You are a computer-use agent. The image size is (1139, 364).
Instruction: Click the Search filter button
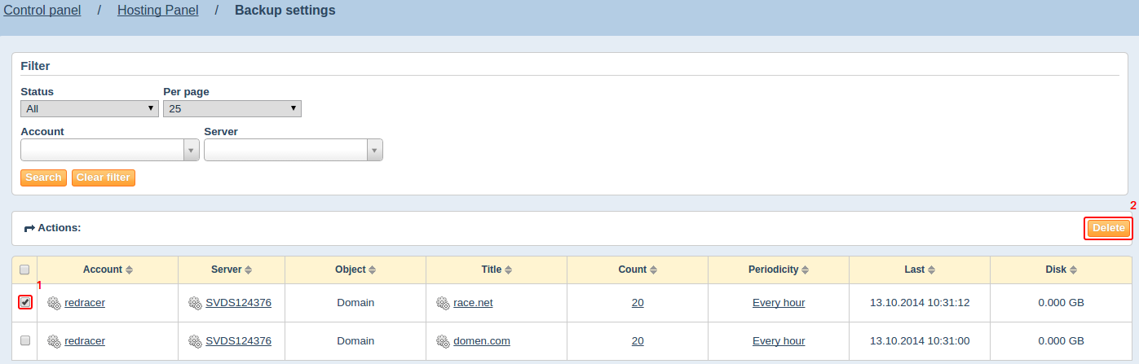tap(43, 178)
